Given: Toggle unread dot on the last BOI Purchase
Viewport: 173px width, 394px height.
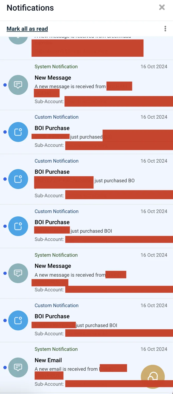Looking at the screenshot, I should pyautogui.click(x=5, y=321).
